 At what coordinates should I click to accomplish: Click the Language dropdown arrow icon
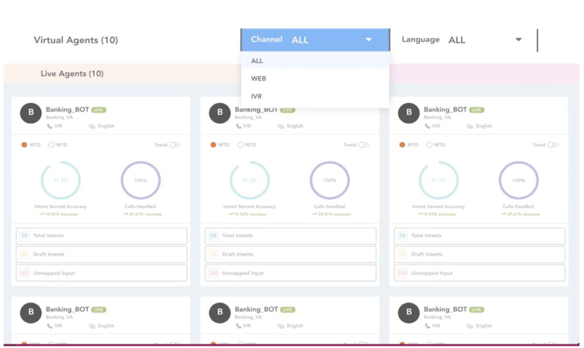(x=518, y=39)
